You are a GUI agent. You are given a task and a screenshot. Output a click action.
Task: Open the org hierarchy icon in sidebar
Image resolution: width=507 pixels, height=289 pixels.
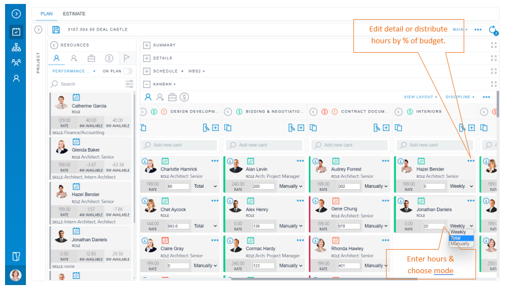(x=16, y=47)
